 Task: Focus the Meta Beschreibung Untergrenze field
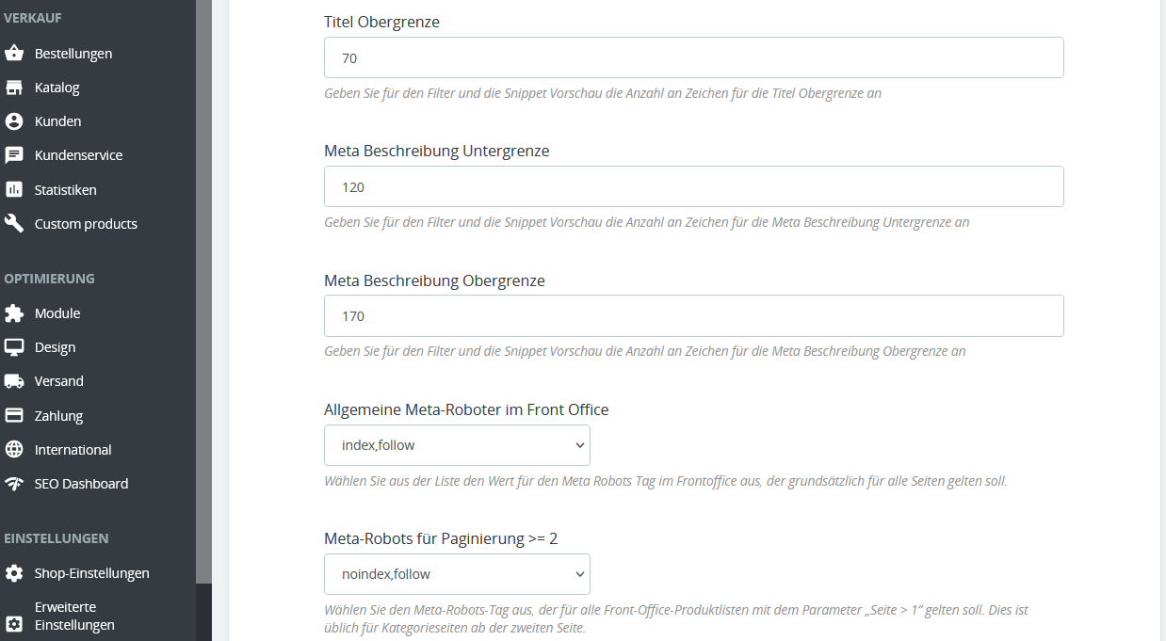click(x=694, y=186)
